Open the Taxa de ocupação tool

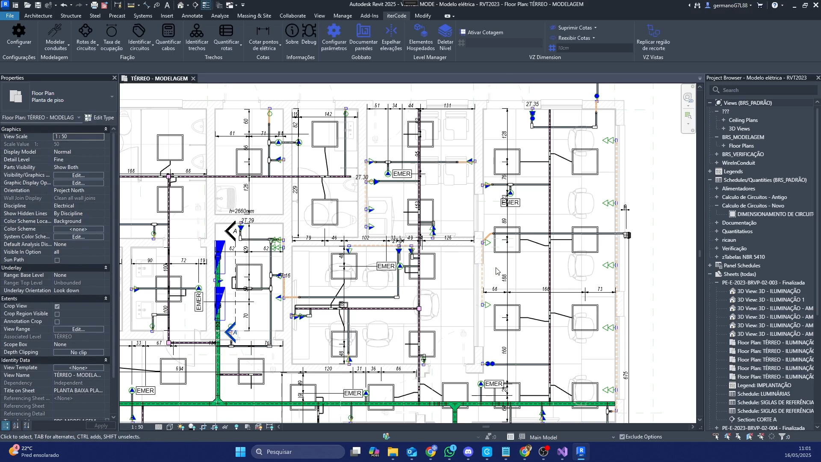(112, 31)
